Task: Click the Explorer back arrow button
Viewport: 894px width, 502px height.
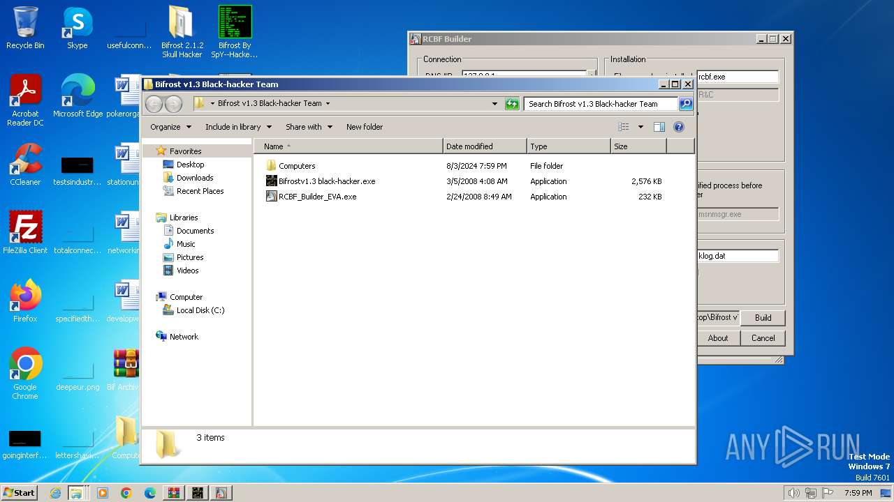Action: pyautogui.click(x=154, y=104)
